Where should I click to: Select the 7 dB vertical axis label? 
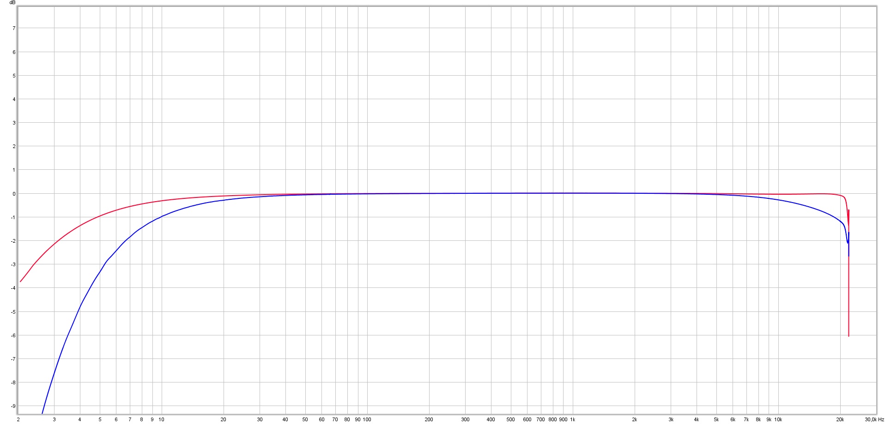click(14, 28)
